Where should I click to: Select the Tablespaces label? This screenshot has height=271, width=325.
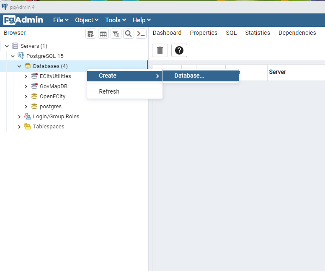pyautogui.click(x=49, y=126)
